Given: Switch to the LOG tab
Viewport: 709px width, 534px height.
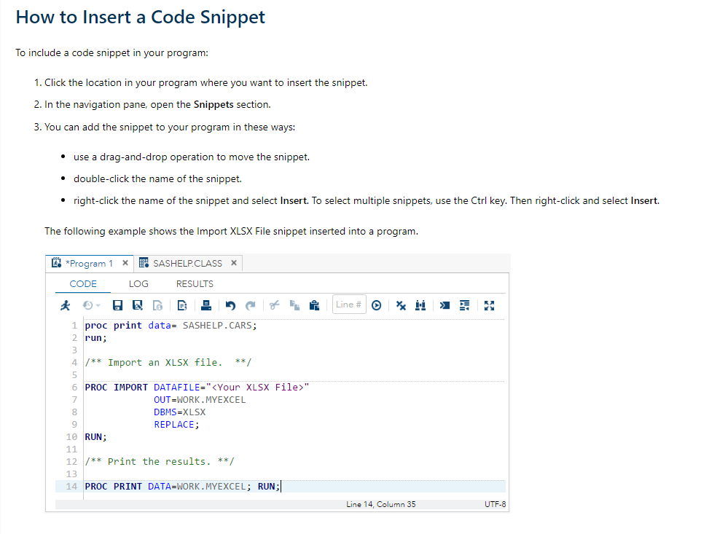Looking at the screenshot, I should [138, 283].
